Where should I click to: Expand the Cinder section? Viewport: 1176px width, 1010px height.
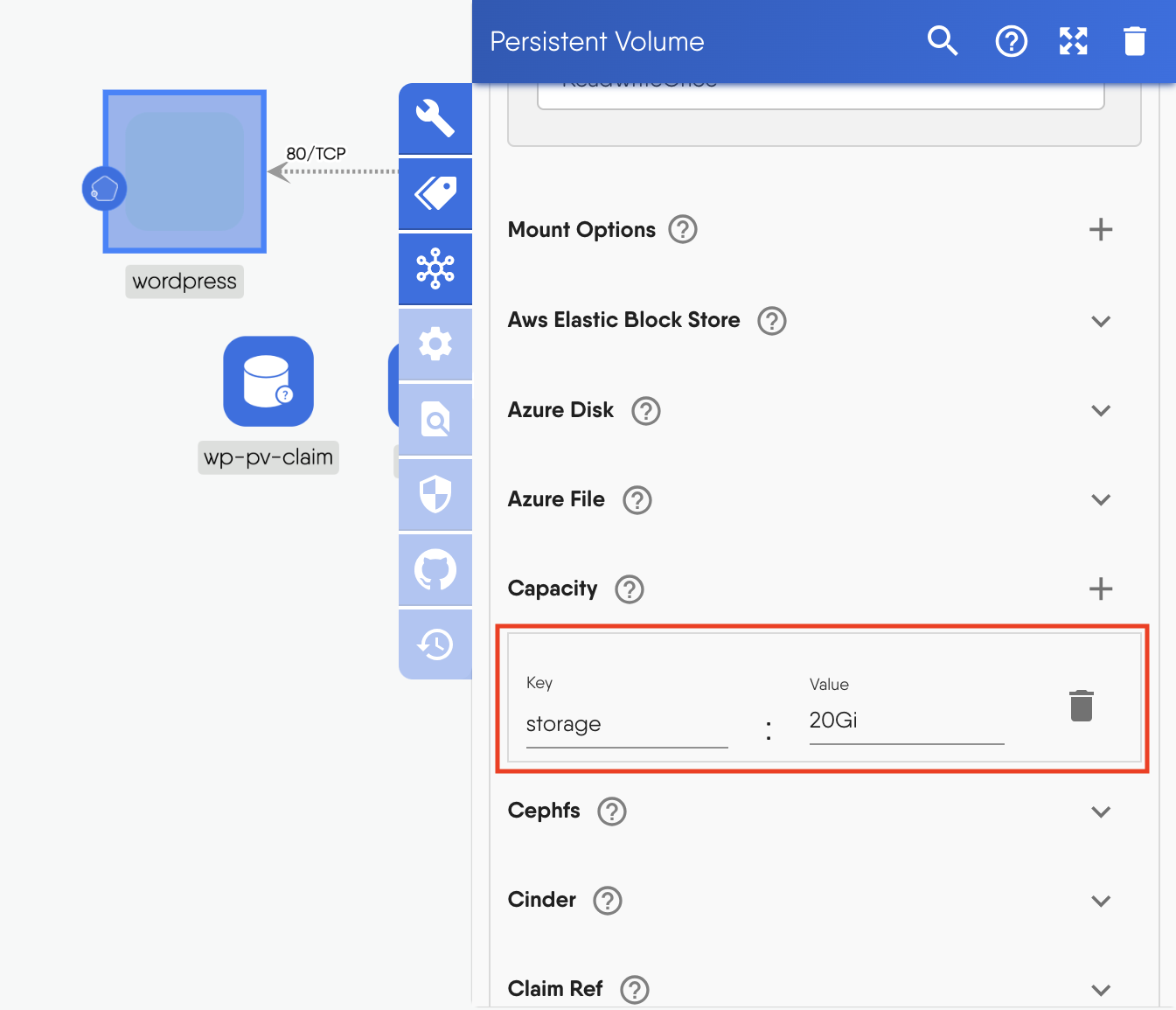click(1101, 901)
